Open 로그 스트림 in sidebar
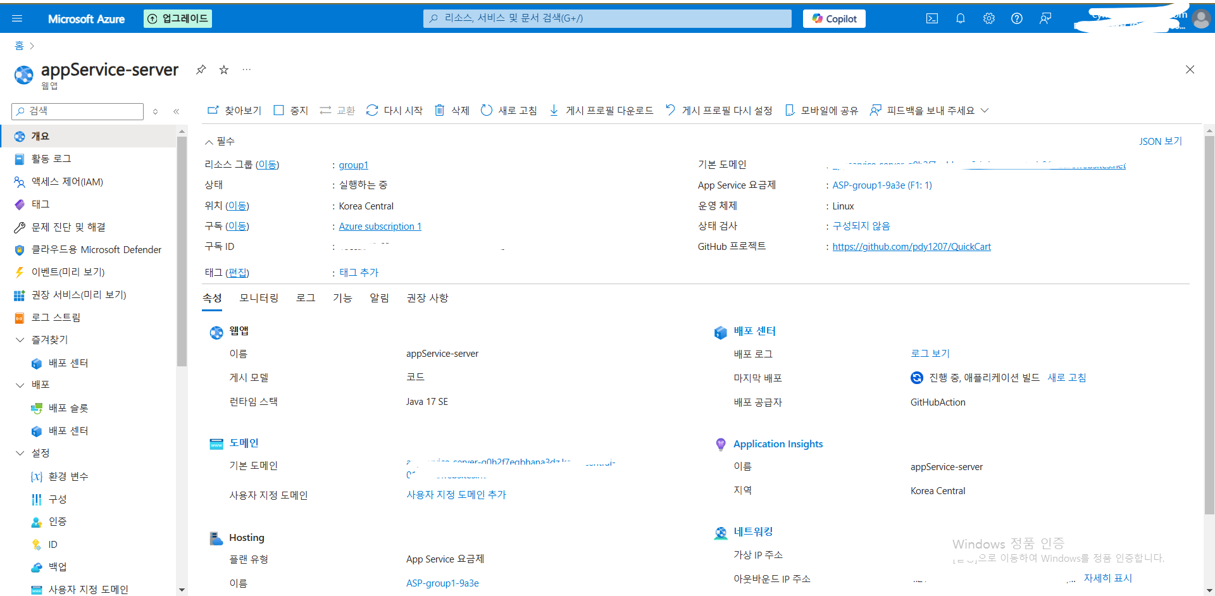 coord(89,318)
